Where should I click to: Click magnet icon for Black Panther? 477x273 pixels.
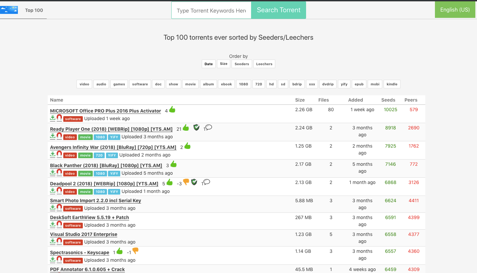tap(59, 172)
